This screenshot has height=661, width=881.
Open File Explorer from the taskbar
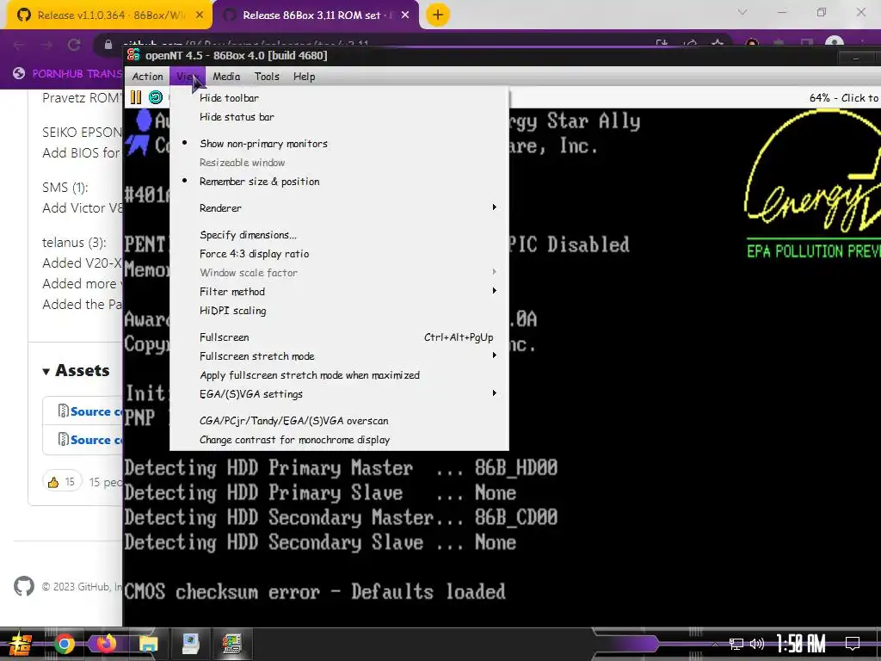click(148, 644)
